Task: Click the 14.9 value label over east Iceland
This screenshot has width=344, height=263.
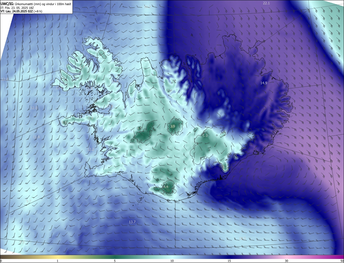Action: click(x=264, y=83)
